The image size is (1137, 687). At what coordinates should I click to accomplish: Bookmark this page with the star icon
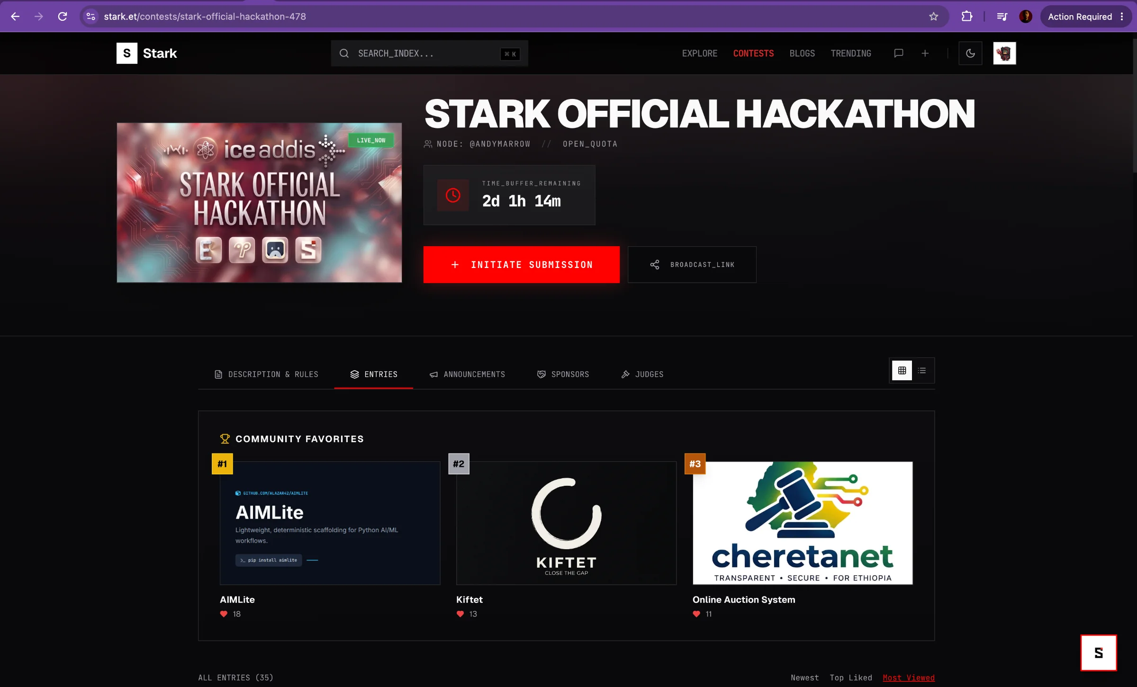tap(933, 17)
